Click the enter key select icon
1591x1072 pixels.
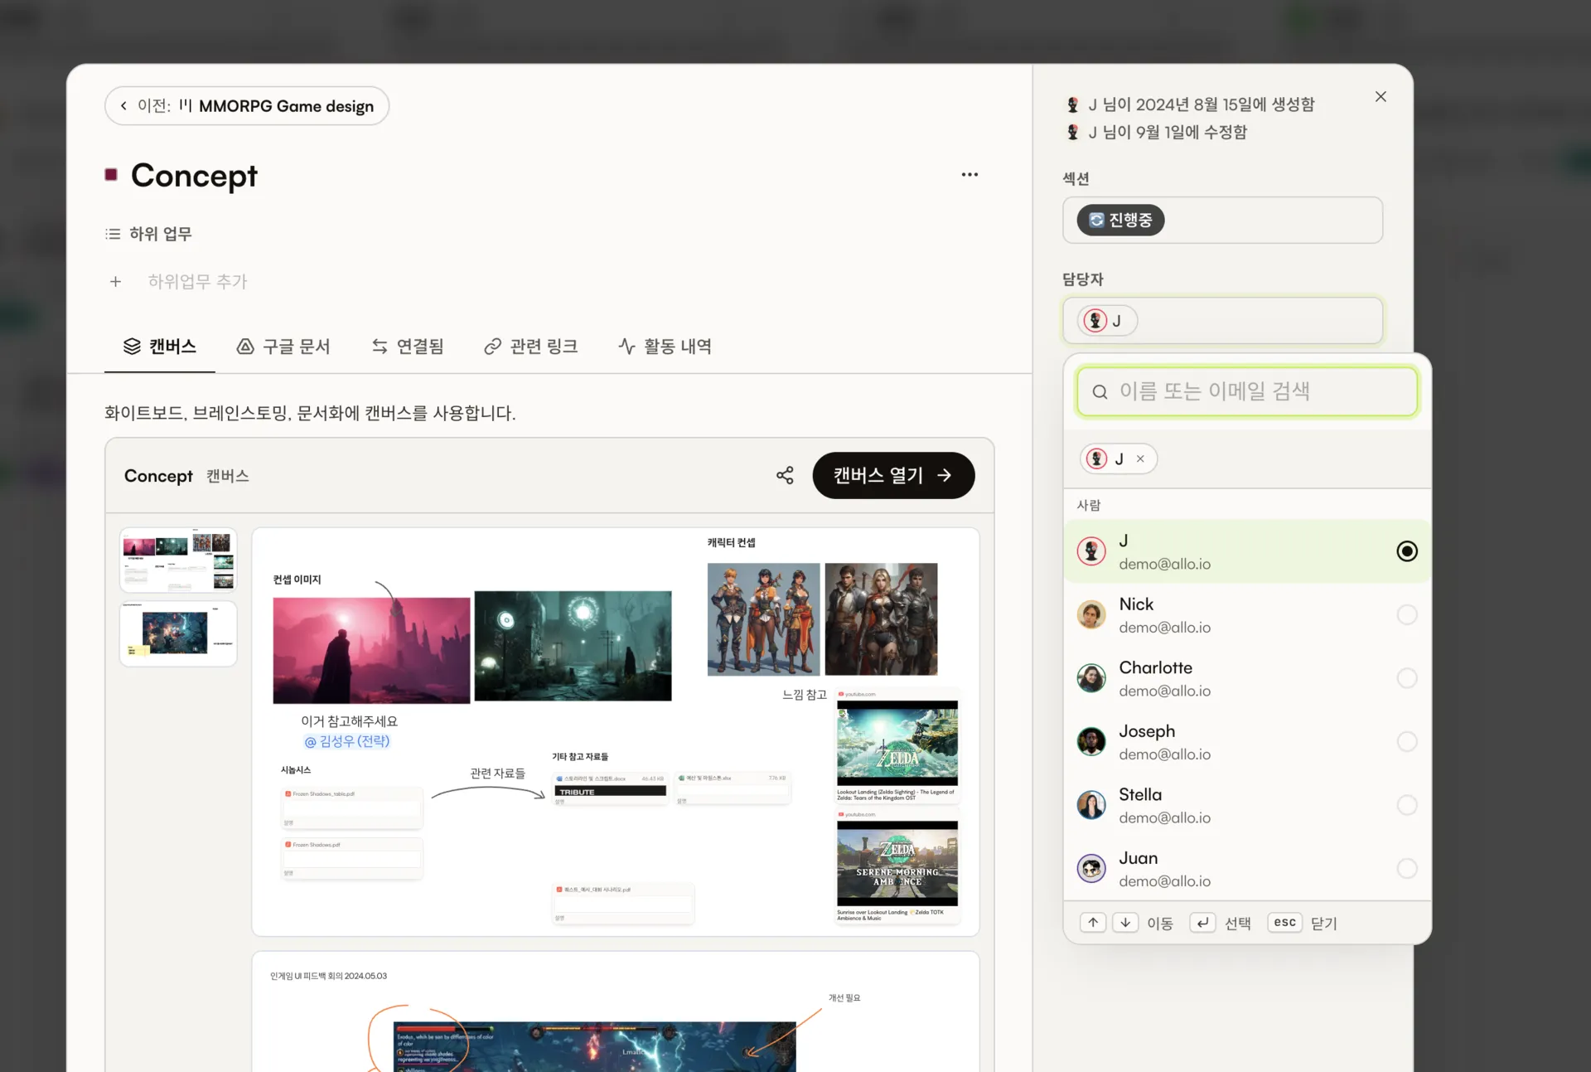[x=1202, y=923]
